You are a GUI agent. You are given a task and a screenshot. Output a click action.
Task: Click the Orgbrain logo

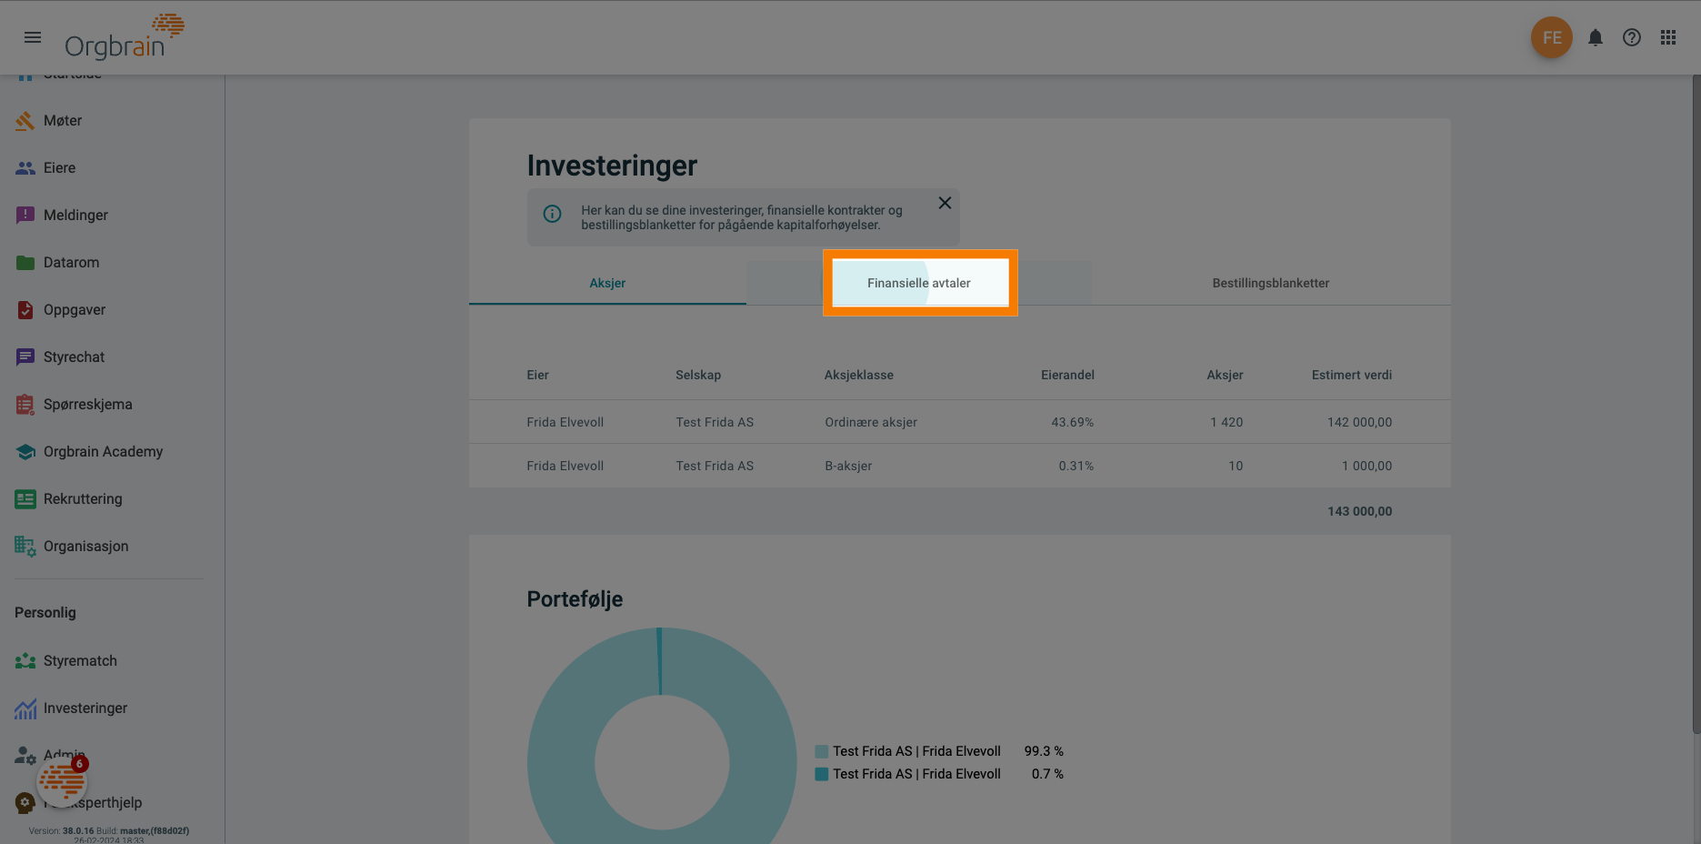125,37
